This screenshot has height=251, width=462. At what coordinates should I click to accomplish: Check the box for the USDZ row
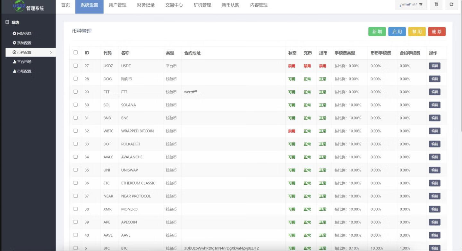(x=76, y=66)
